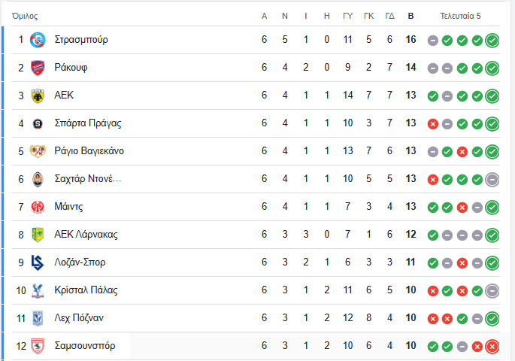This screenshot has height=361, width=515.
Task: Select the ΓΔ goal difference column header
Action: click(389, 16)
